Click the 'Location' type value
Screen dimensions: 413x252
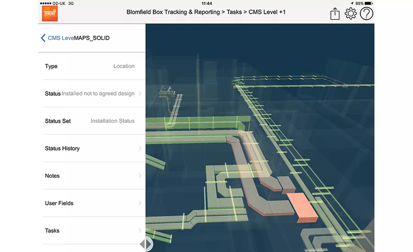point(124,66)
